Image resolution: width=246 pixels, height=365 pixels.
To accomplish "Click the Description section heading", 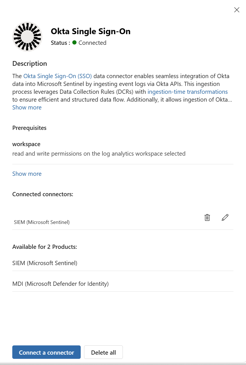I will [29, 64].
